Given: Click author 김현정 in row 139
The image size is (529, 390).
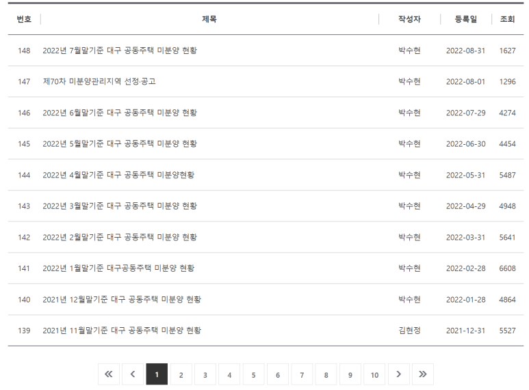Looking at the screenshot, I should [409, 331].
